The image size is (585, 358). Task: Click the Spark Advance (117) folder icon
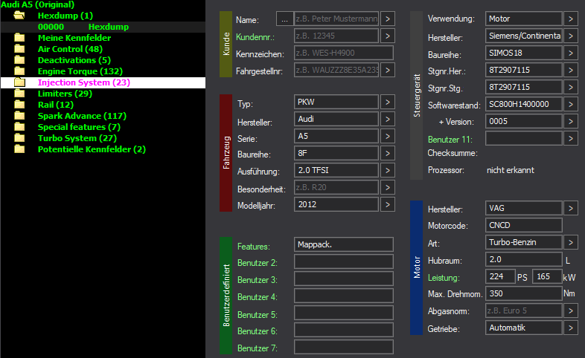[19, 116]
